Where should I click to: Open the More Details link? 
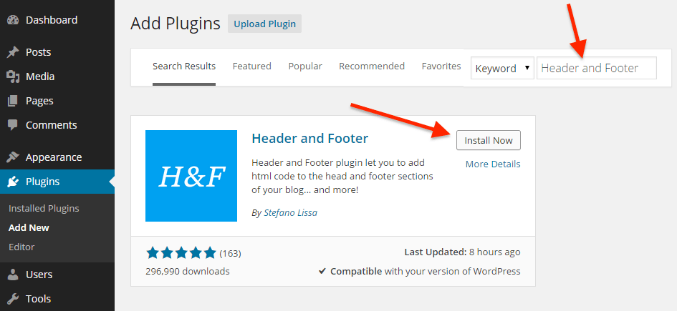(x=493, y=164)
